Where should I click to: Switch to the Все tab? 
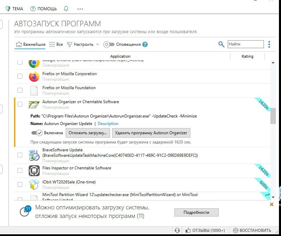[x=56, y=44]
